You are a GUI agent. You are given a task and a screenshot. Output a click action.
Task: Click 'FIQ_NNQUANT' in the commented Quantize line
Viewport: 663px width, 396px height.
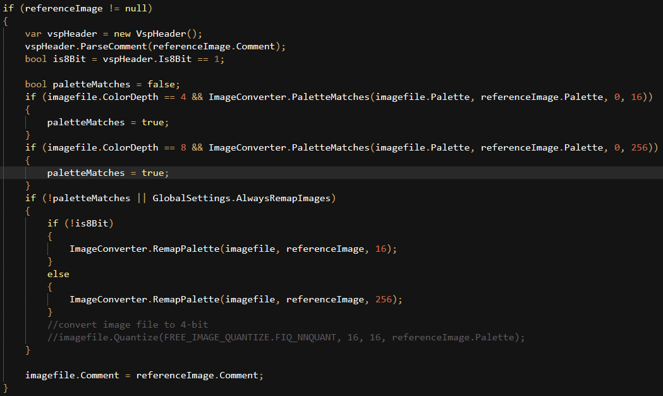pos(306,338)
